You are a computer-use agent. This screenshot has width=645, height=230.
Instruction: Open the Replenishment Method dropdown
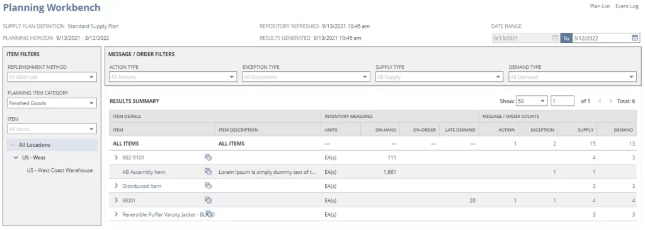click(x=52, y=77)
